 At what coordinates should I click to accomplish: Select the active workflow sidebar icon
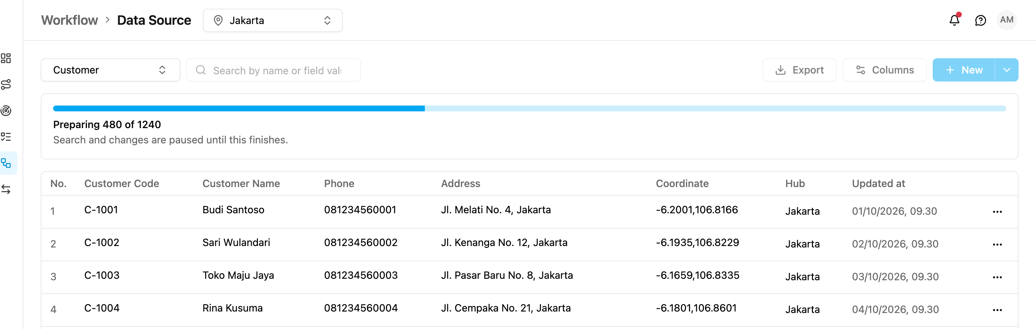tap(6, 163)
